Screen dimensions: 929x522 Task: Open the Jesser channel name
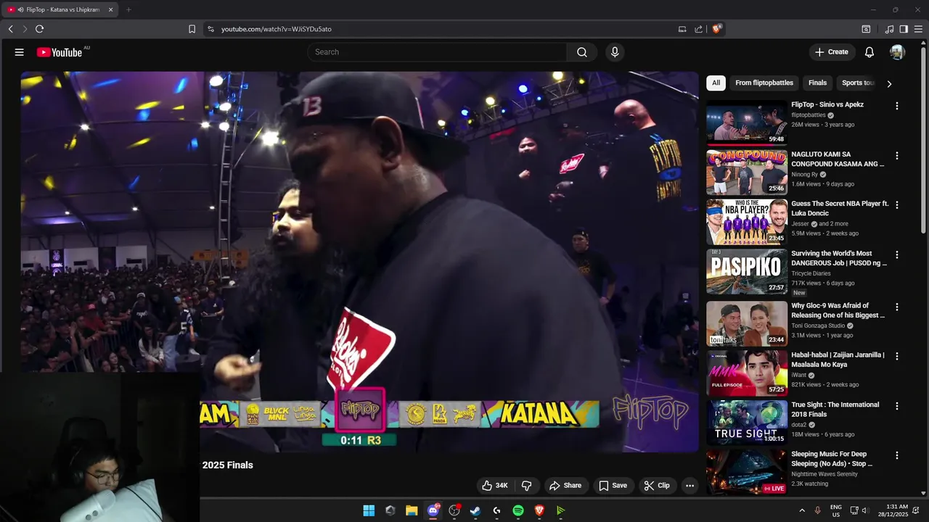[801, 223]
